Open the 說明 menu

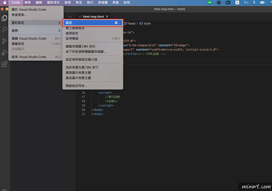[x=127, y=3]
